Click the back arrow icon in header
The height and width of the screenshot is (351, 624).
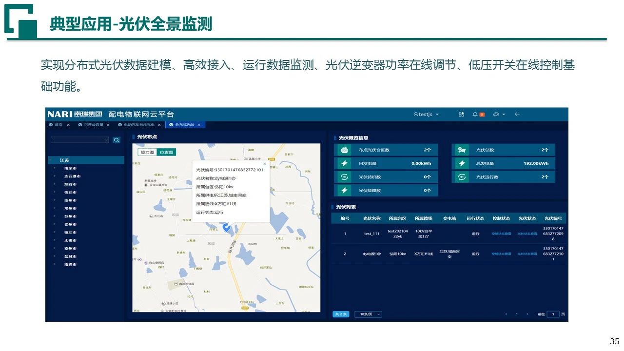(517, 114)
